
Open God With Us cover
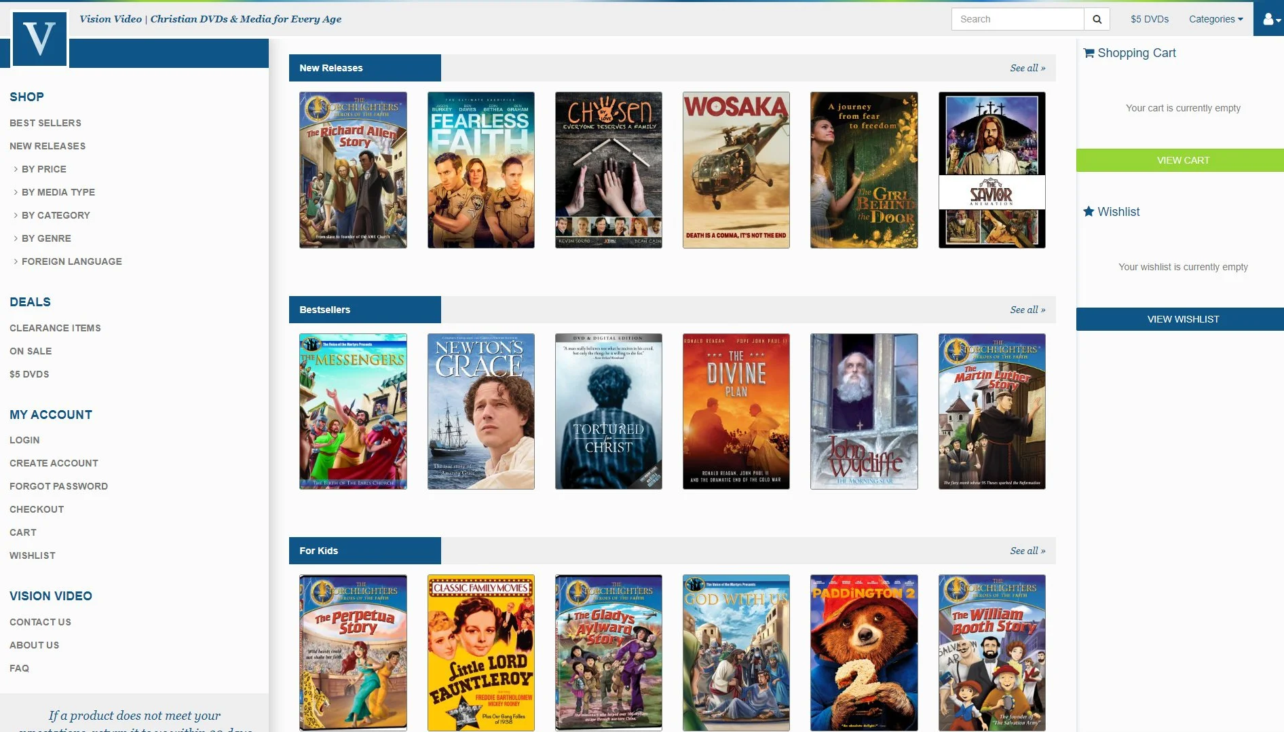point(736,653)
